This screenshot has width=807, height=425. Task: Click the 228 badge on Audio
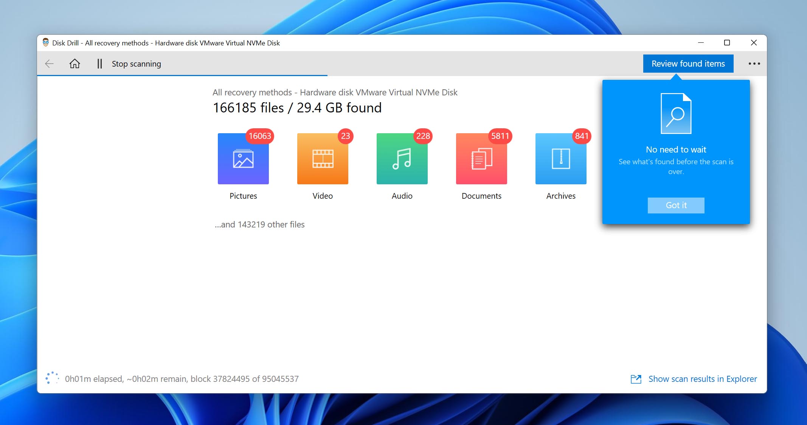click(423, 136)
